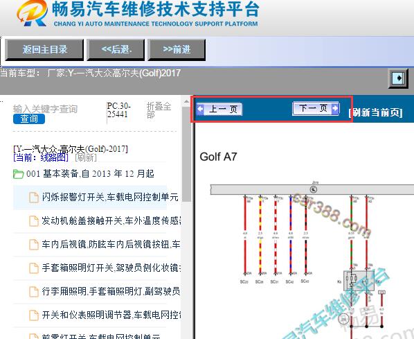Image resolution: width=414 pixels, height=339 pixels.
Task: Click the right arrow on 下一页
Action: coord(335,108)
